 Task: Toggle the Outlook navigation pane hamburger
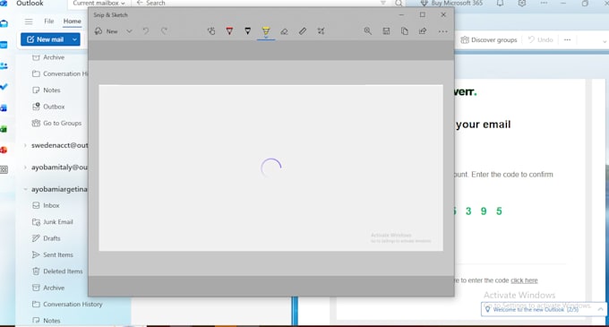(x=29, y=22)
